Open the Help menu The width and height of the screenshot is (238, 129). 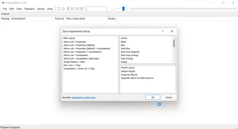click(50, 9)
